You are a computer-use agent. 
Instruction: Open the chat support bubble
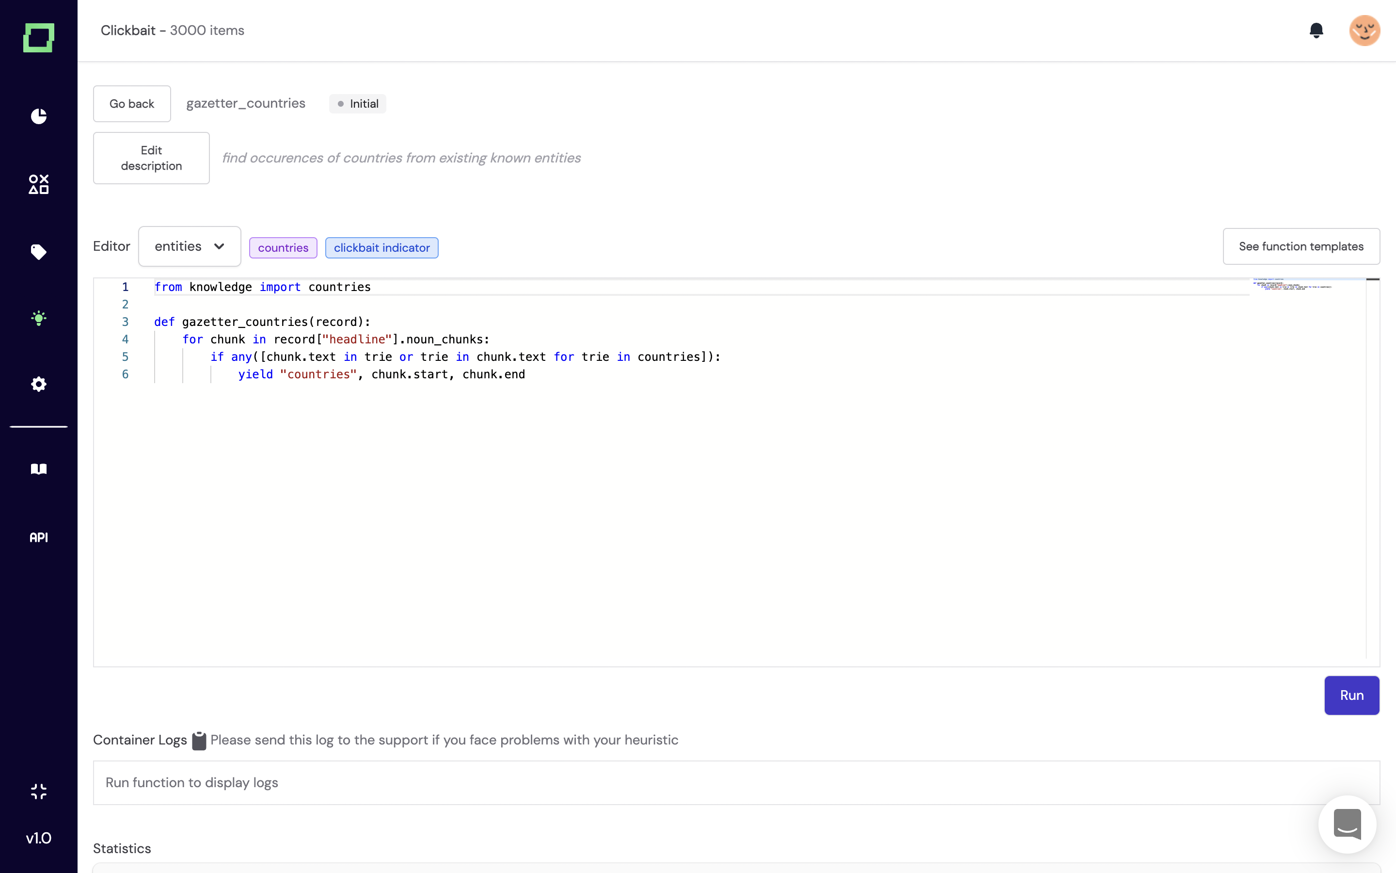coord(1347,824)
